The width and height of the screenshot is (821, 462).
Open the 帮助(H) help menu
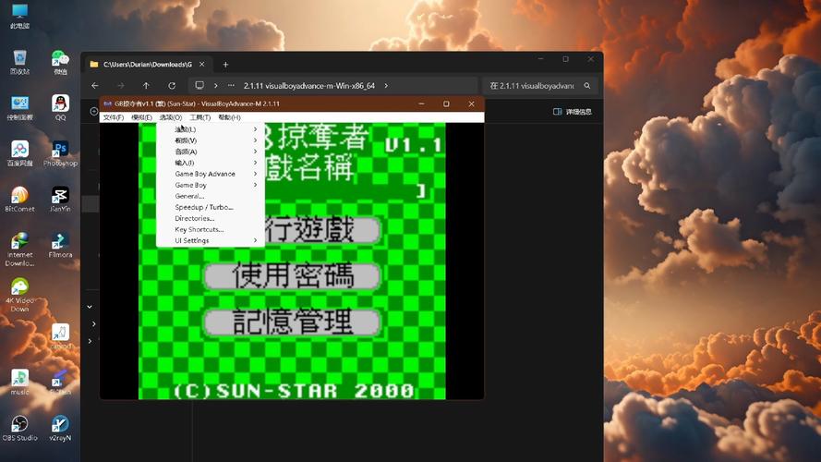pyautogui.click(x=229, y=117)
